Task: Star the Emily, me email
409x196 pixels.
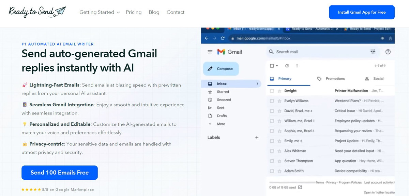Action: 279,141
